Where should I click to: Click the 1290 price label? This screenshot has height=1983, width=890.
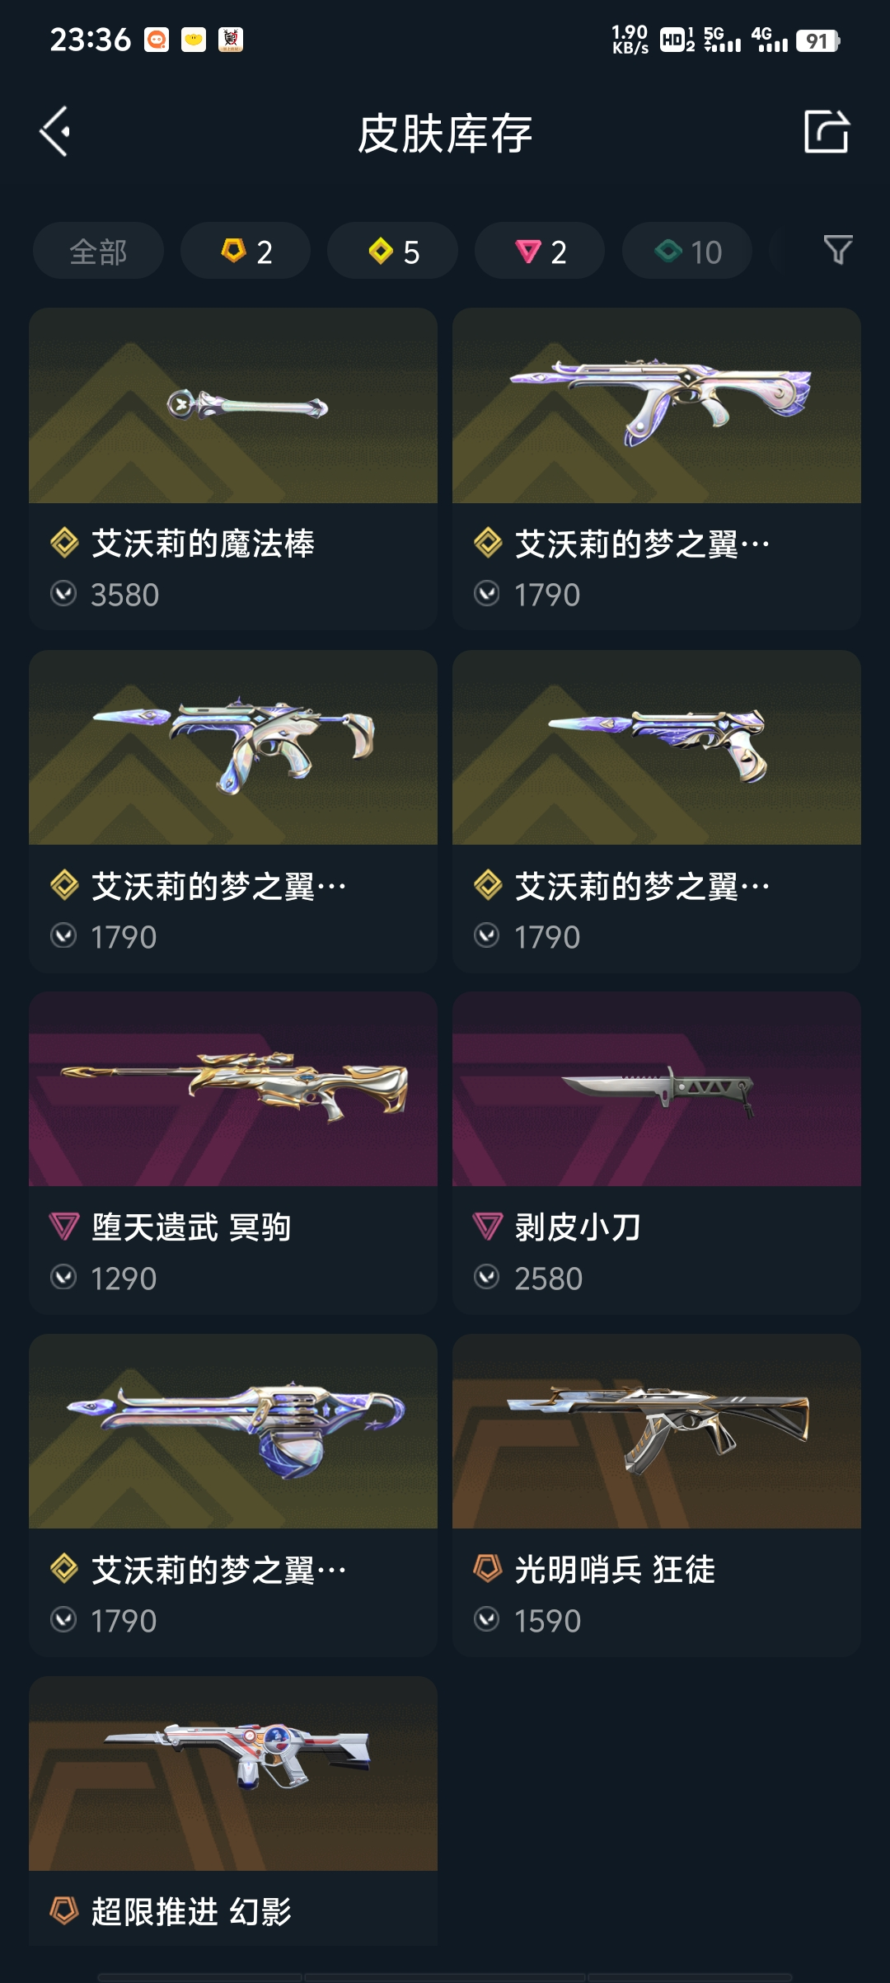click(124, 1279)
